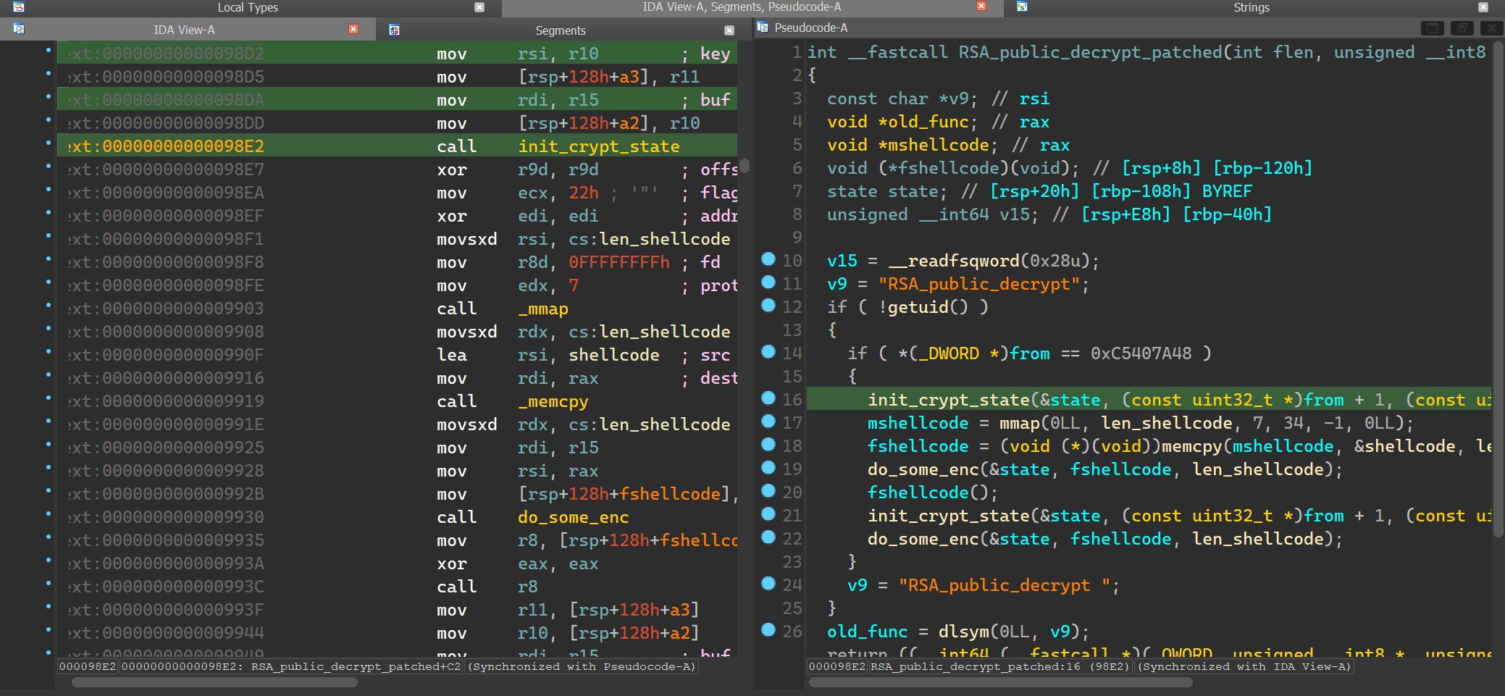
Task: Click the IDA View-A horizontal scrollbar
Action: coord(214,682)
